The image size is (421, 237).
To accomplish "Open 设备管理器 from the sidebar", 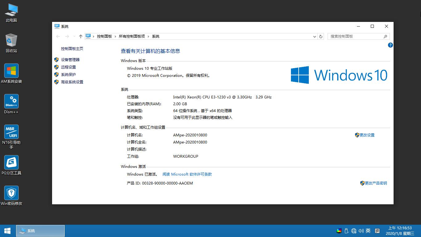I will 70,60.
